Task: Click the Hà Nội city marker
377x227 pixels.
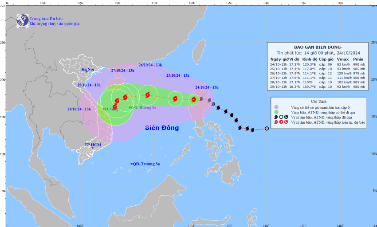Action: pyautogui.click(x=86, y=71)
